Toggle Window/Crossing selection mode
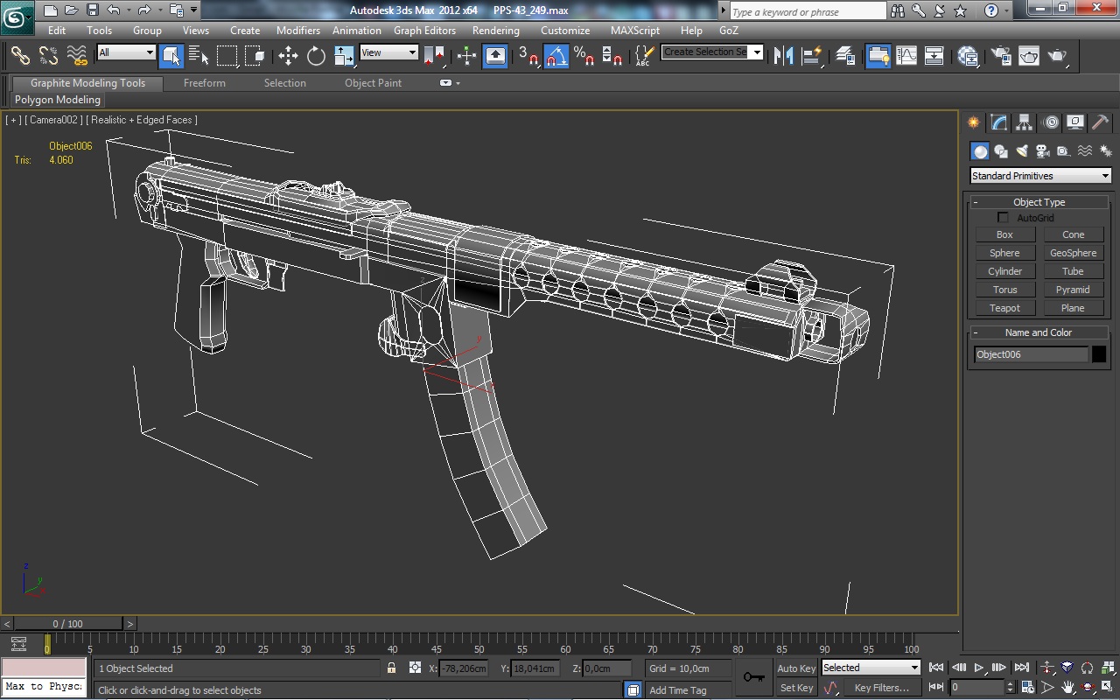This screenshot has width=1120, height=700. coord(255,55)
